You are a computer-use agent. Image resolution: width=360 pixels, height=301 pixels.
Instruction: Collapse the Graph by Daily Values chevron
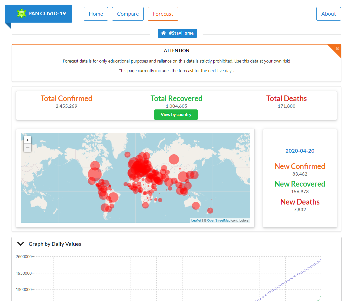[21, 244]
